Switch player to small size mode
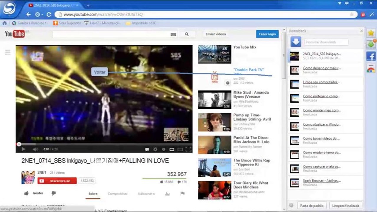The height and width of the screenshot is (212, 377). (x=172, y=150)
